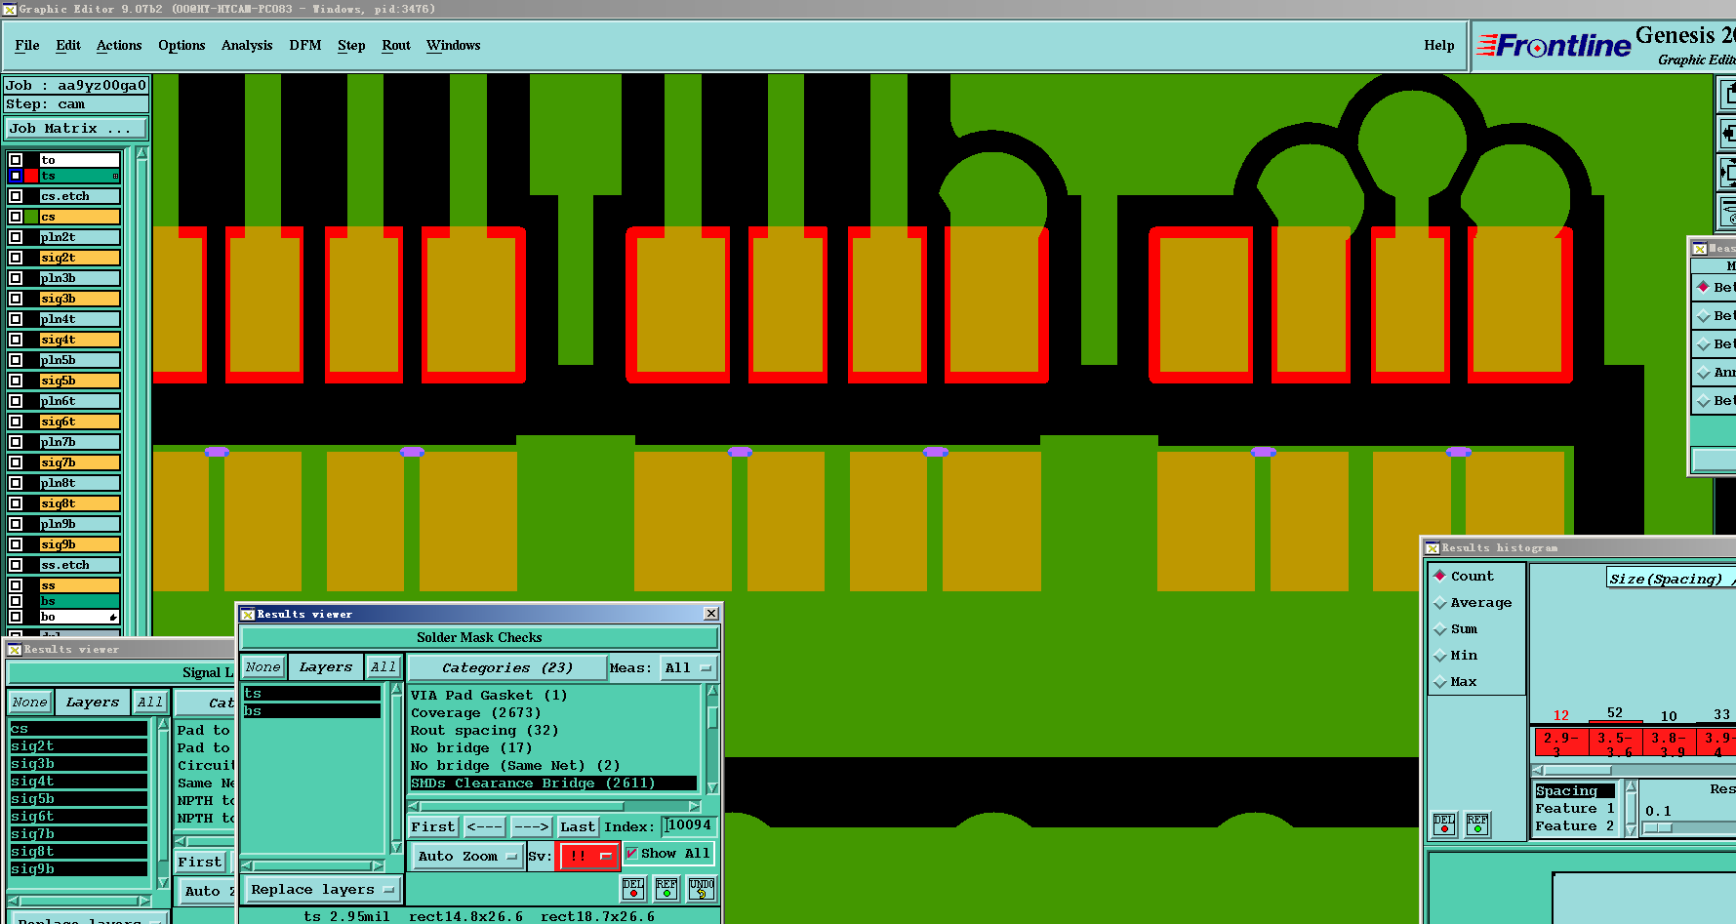Toggle the Show All checkbox
Image resolution: width=1736 pixels, height=924 pixels.
pyautogui.click(x=631, y=854)
